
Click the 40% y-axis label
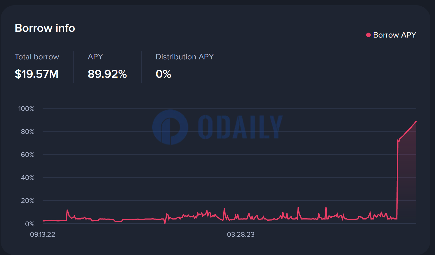point(28,178)
